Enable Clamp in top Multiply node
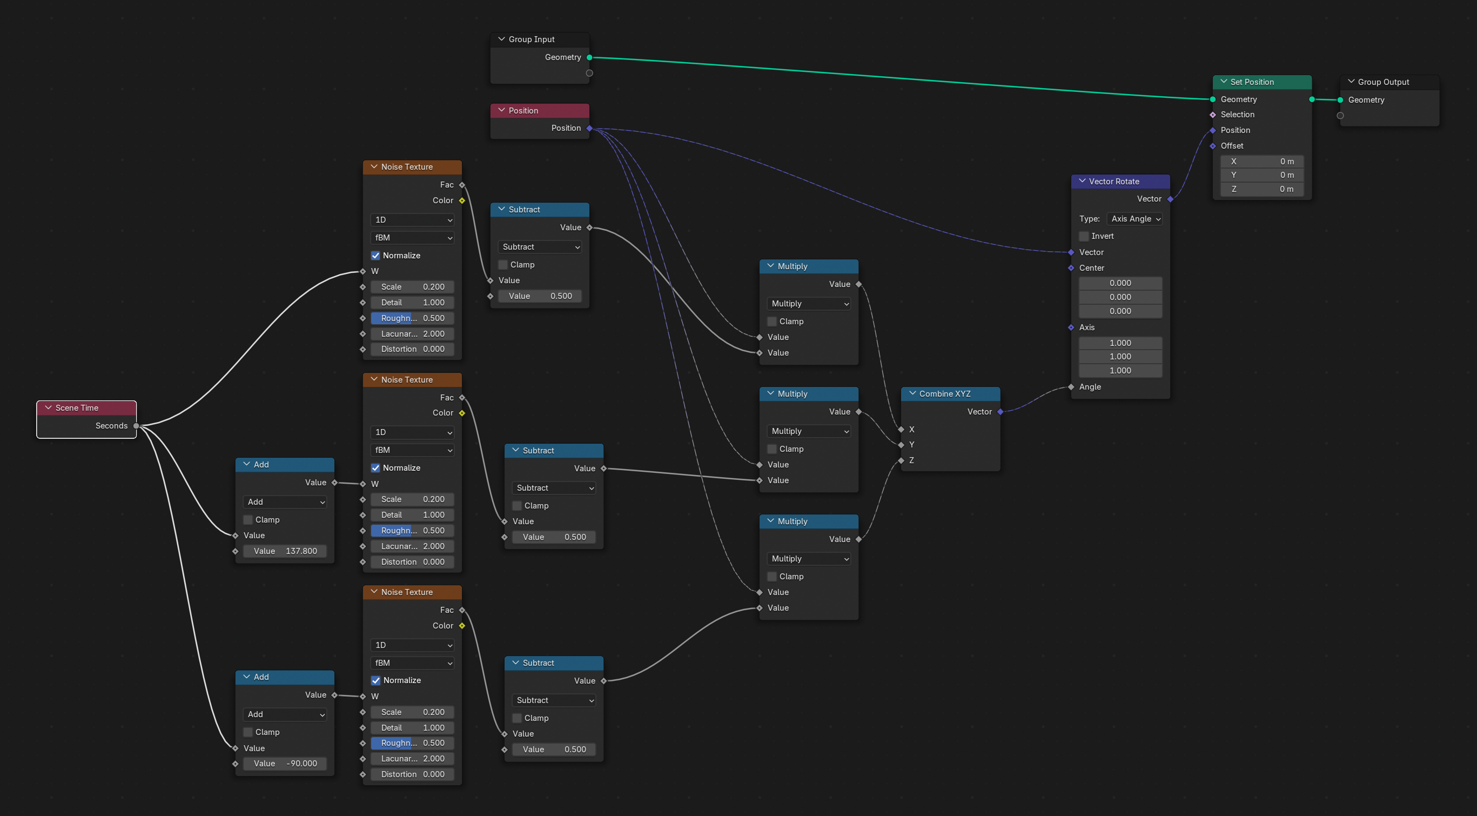1477x816 pixels. 772,322
